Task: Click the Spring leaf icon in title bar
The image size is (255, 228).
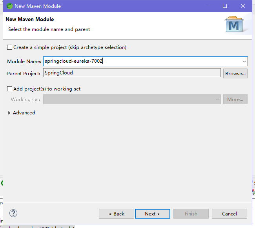Action: click(9, 6)
